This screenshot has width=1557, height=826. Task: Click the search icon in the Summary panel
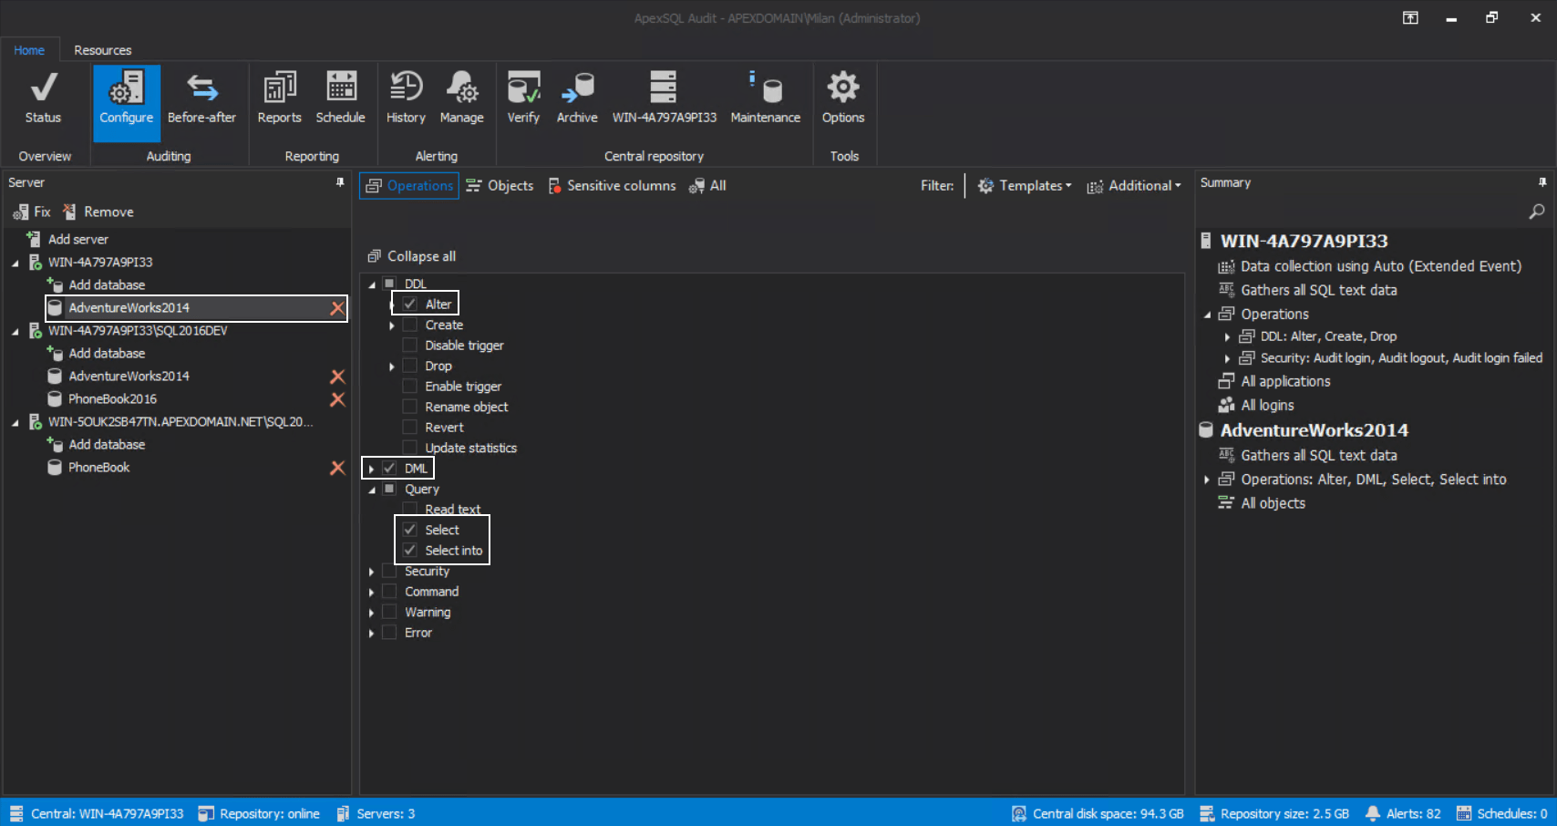point(1536,212)
